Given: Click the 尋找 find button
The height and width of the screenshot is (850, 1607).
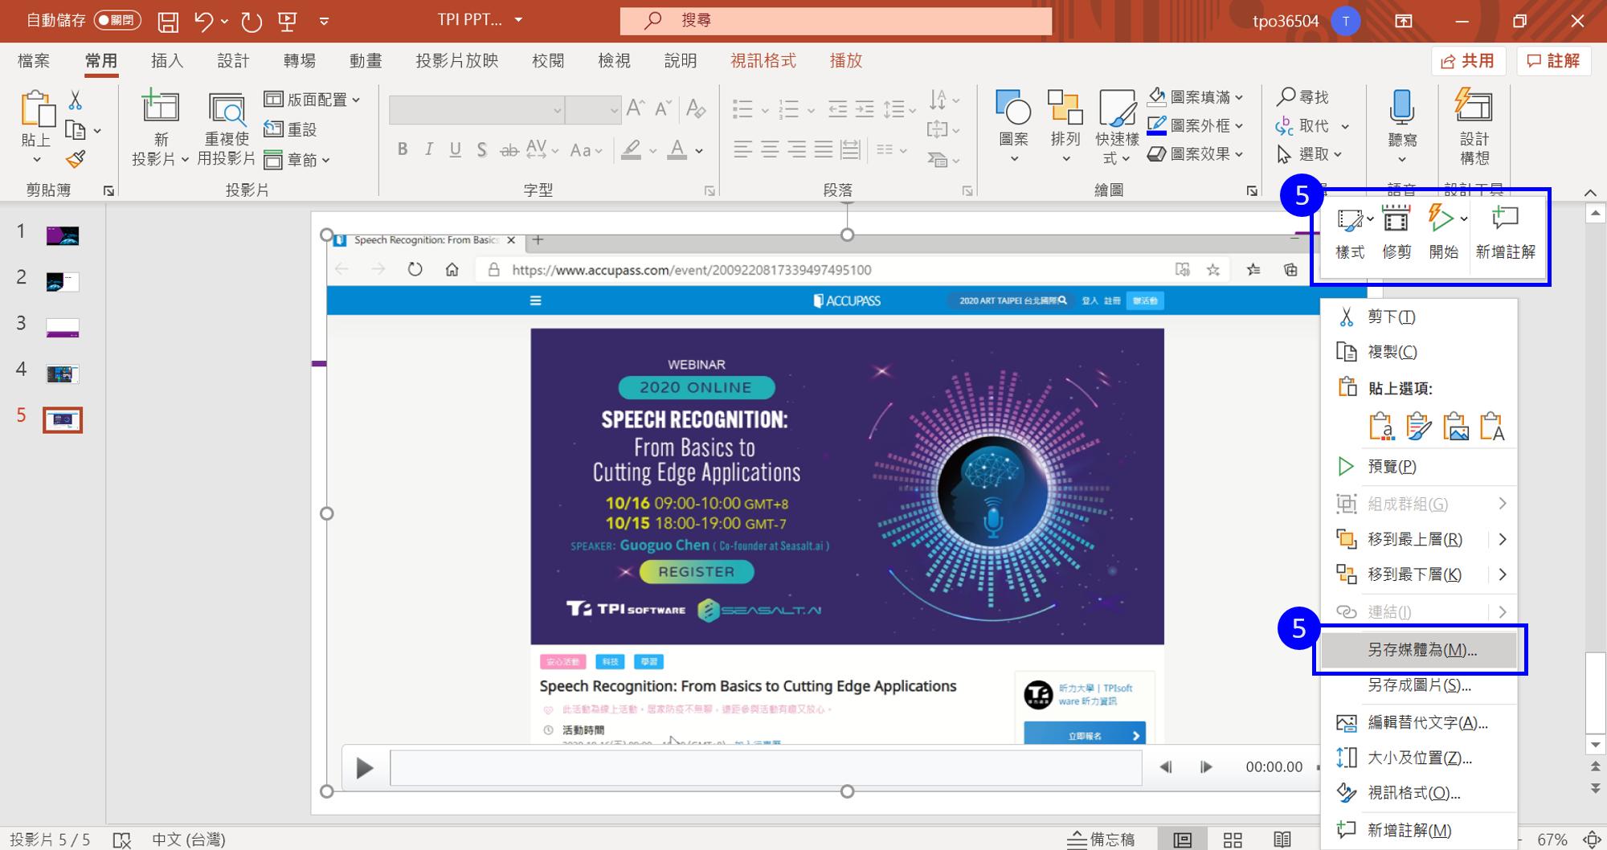Looking at the screenshot, I should [1303, 97].
